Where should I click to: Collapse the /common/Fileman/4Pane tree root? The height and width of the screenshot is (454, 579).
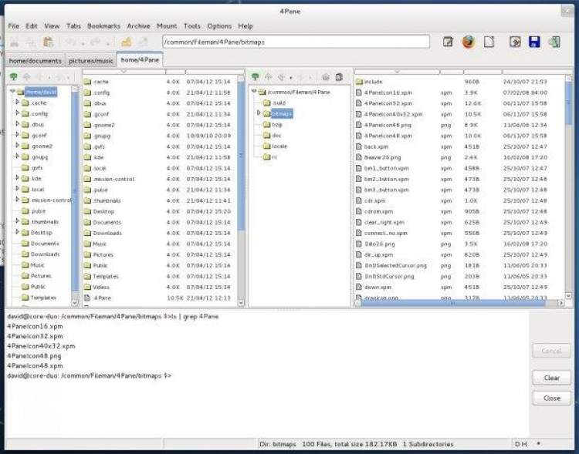click(254, 91)
